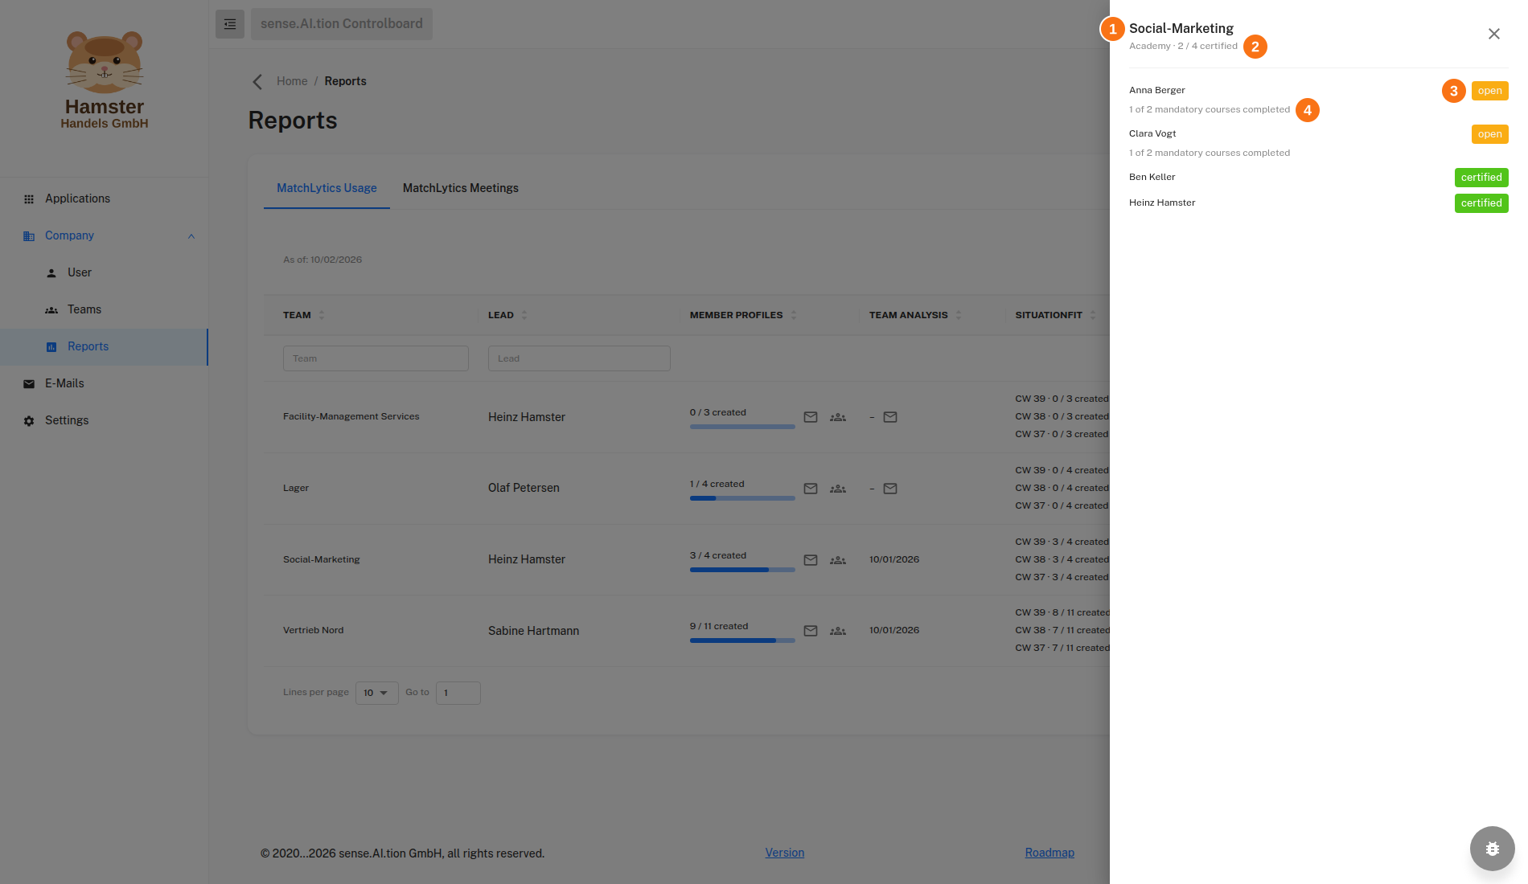Open the Roadmap footer link
The width and height of the screenshot is (1528, 884).
1049,853
